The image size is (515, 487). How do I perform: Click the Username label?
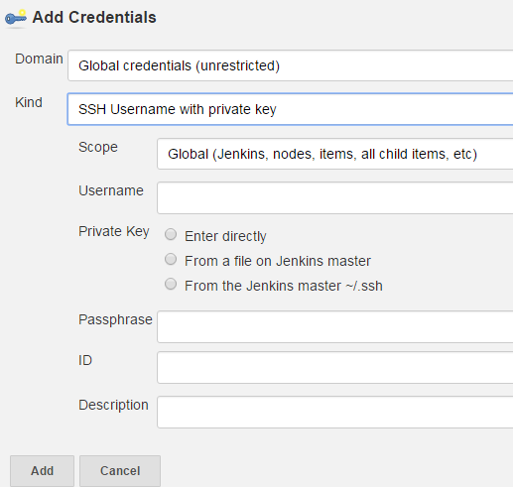click(x=111, y=190)
